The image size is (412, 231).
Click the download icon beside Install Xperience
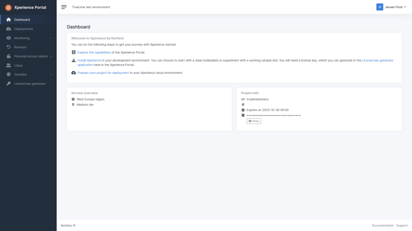click(74, 60)
